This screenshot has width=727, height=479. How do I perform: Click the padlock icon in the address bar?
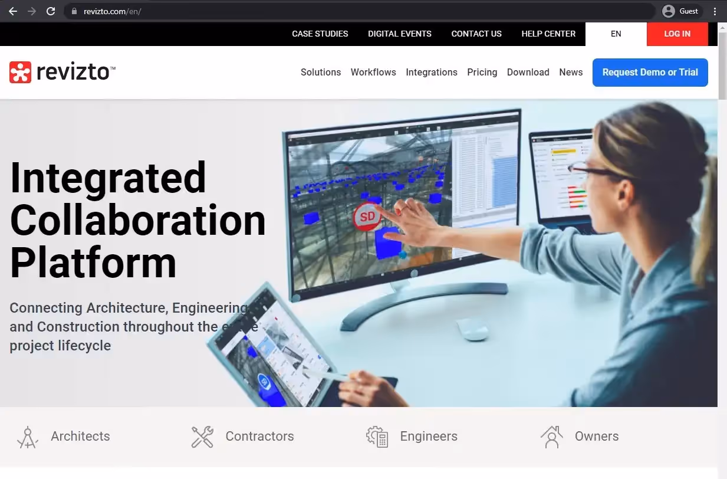[74, 11]
